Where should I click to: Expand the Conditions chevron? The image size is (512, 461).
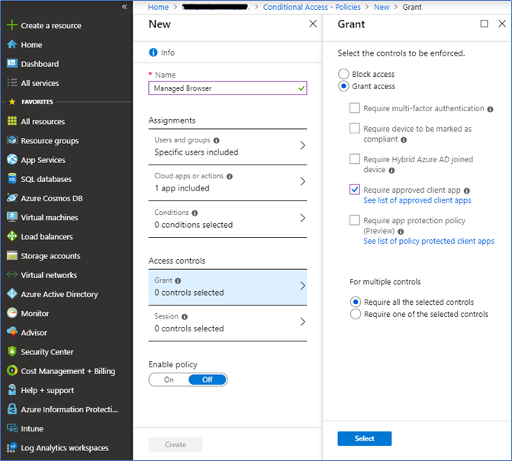click(303, 218)
